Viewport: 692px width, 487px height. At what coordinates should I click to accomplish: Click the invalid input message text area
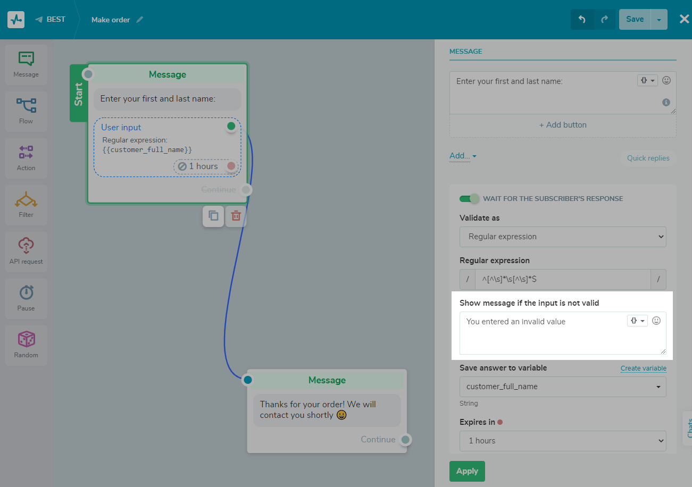point(563,333)
